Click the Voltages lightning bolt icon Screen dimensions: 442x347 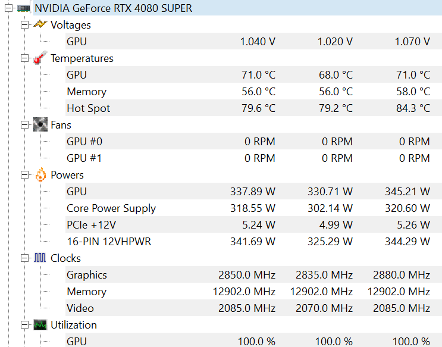coord(40,24)
